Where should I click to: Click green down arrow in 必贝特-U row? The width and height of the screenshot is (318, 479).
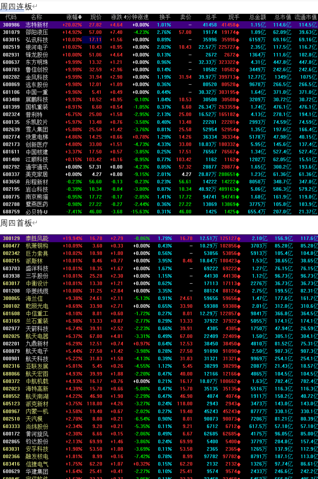tap(238, 212)
